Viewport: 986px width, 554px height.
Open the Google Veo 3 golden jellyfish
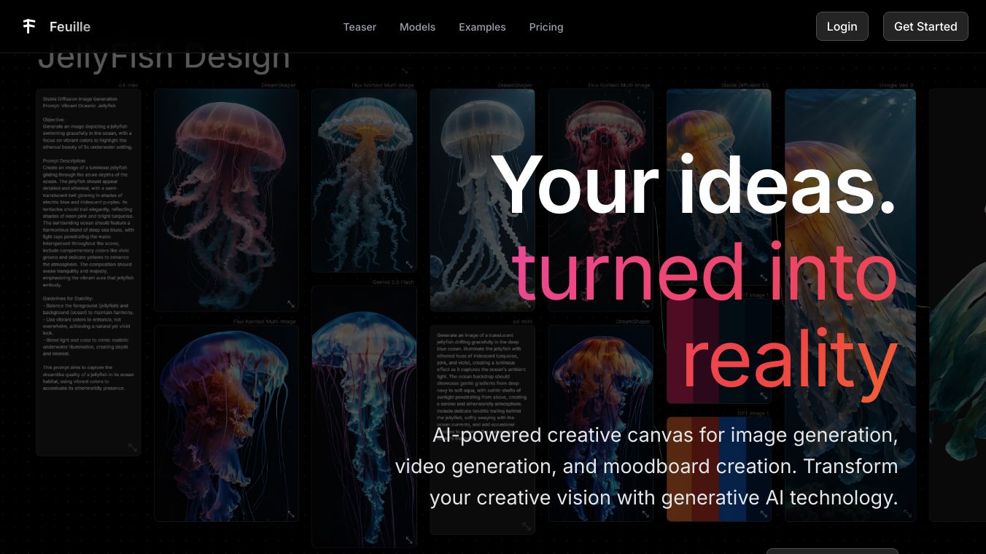(850, 305)
